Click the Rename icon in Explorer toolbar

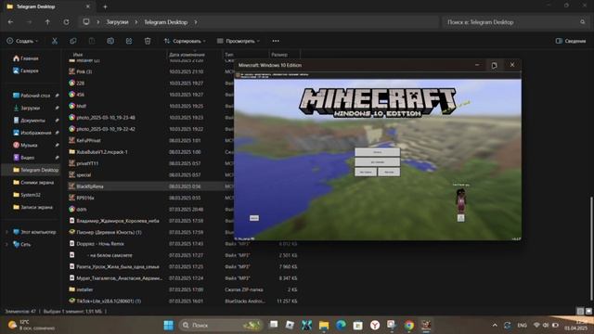(x=110, y=41)
